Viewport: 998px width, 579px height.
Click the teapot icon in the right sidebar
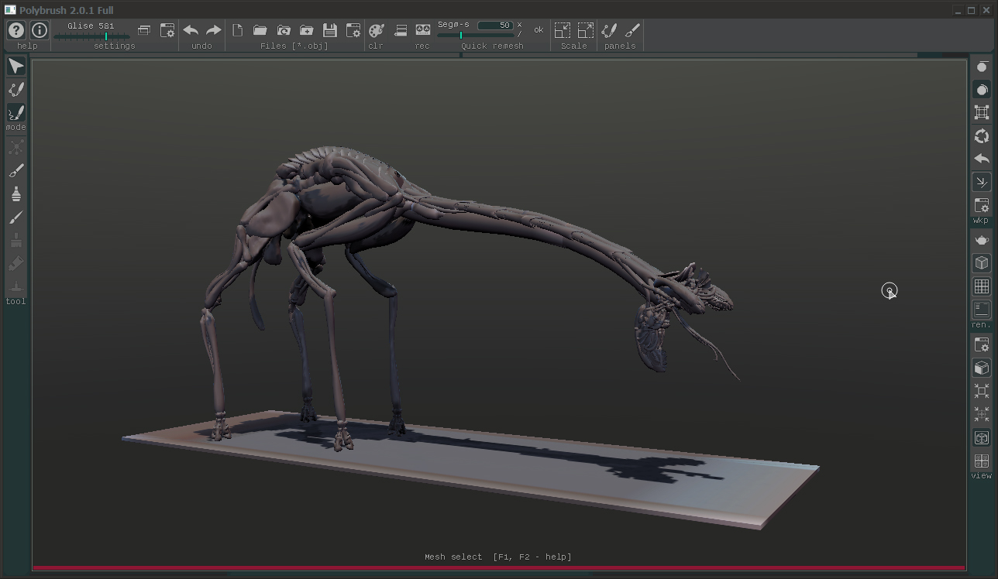[x=981, y=240]
